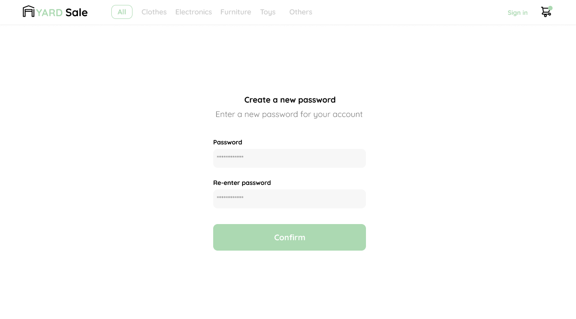Image resolution: width=576 pixels, height=319 pixels.
Task: Check cart notifications via the green badge
Action: [551, 8]
